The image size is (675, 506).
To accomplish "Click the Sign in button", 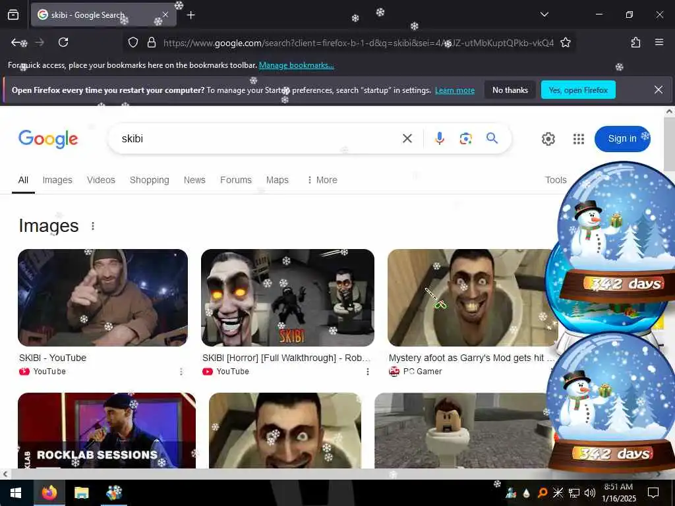I will click(x=622, y=138).
